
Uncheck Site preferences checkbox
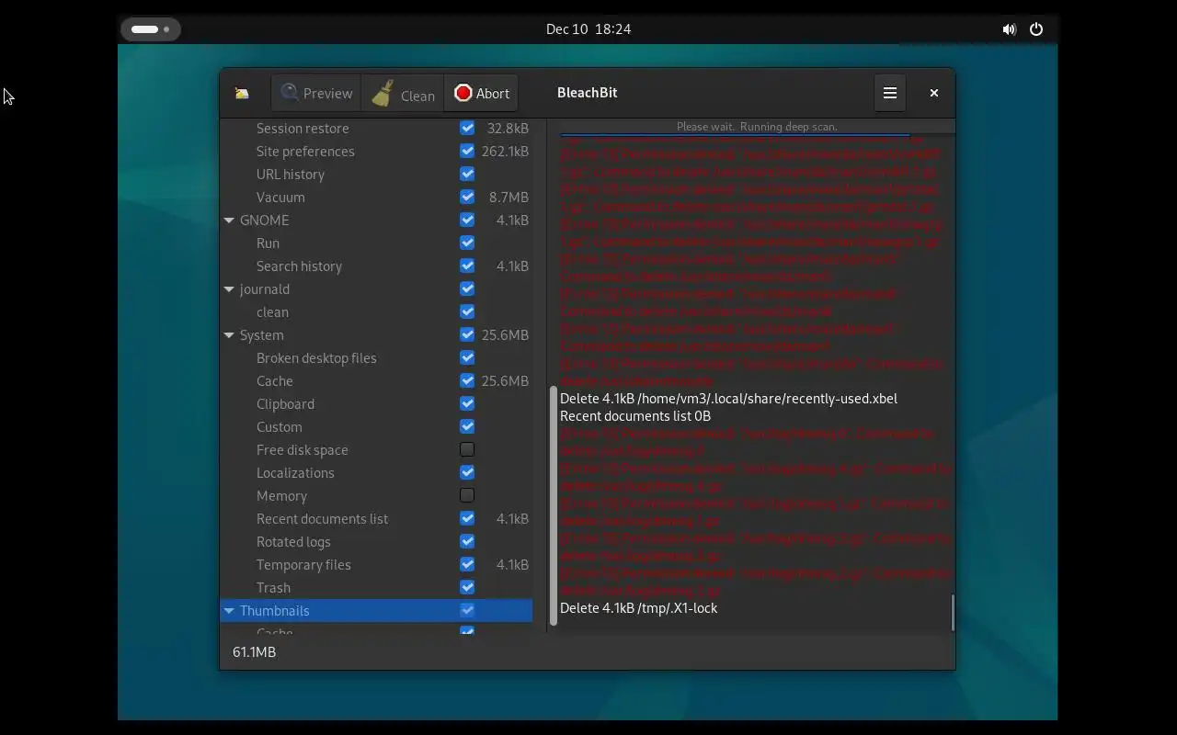[467, 151]
